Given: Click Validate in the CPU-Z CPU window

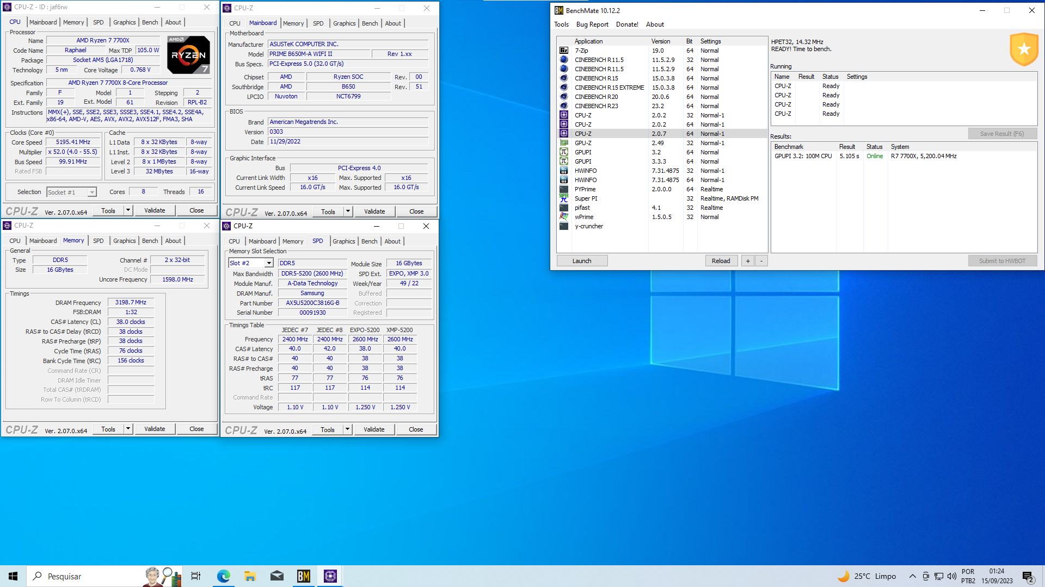Looking at the screenshot, I should pyautogui.click(x=155, y=210).
